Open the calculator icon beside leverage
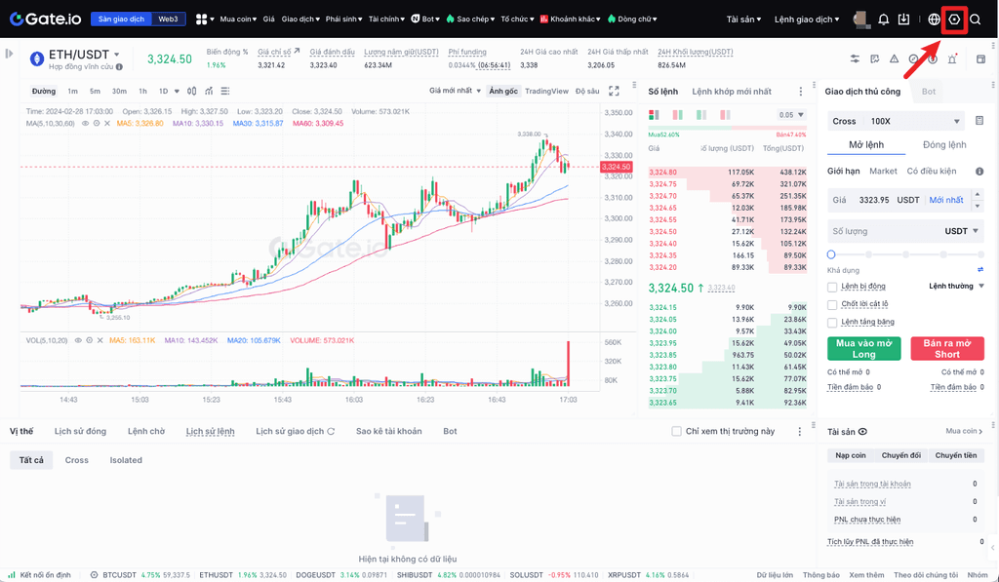 [x=979, y=121]
